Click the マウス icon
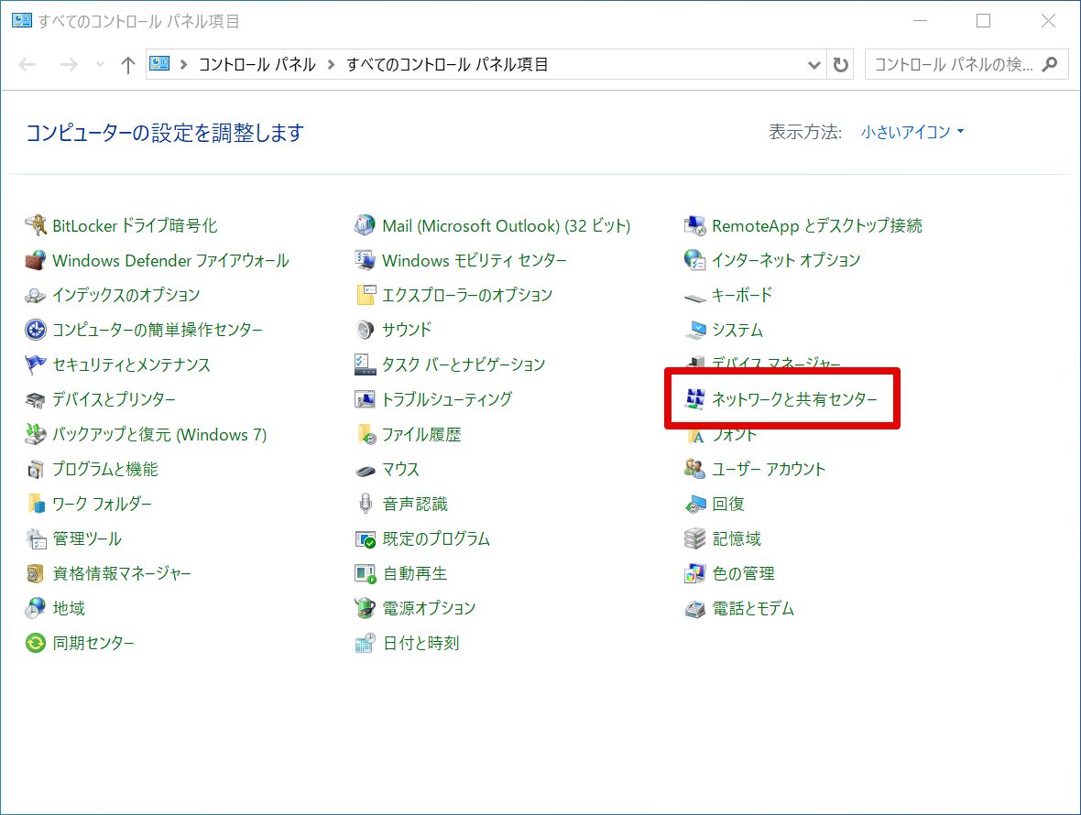 coord(365,470)
